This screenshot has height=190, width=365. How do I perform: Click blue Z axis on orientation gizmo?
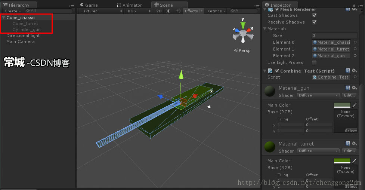pyautogui.click(x=237, y=30)
